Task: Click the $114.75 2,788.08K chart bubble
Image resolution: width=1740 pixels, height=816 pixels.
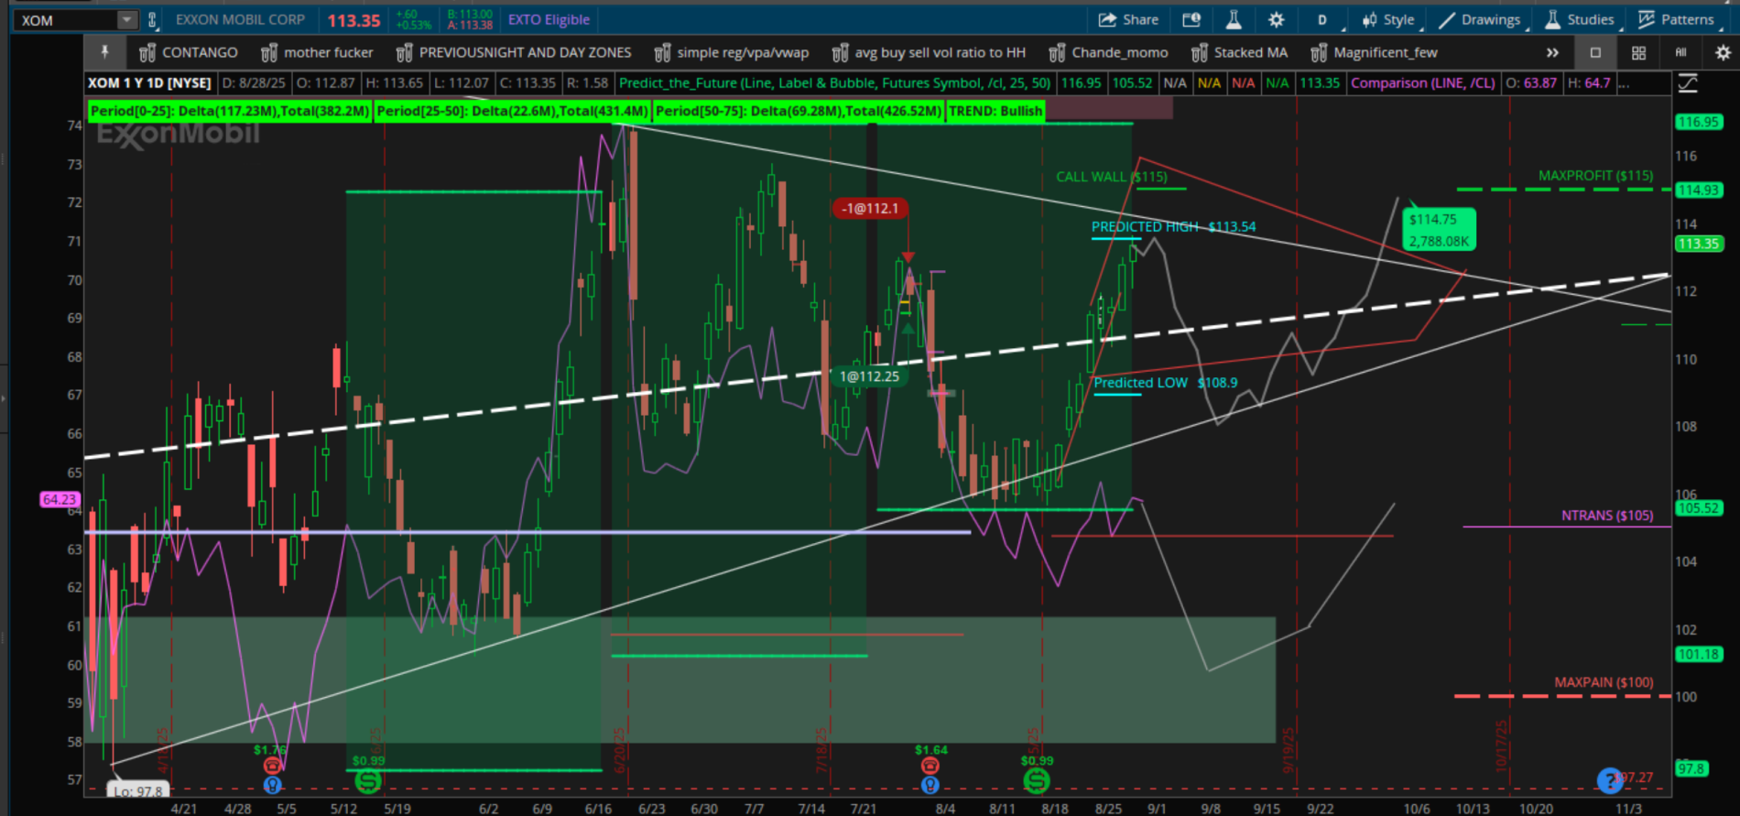Action: 1439,230
